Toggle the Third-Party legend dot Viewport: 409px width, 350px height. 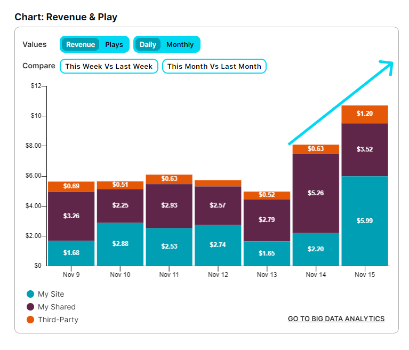point(30,320)
